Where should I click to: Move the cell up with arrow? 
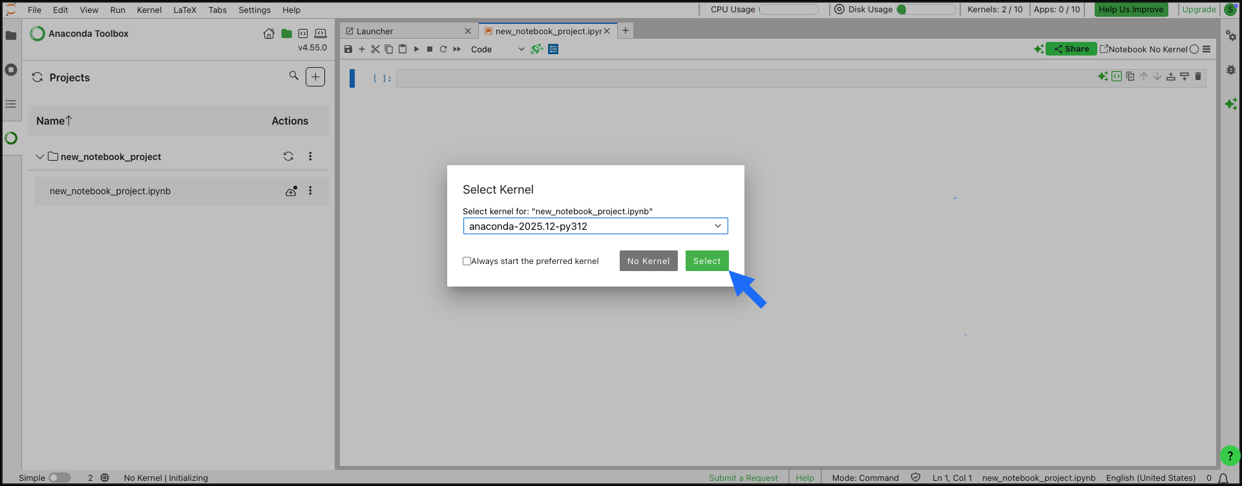(x=1144, y=76)
